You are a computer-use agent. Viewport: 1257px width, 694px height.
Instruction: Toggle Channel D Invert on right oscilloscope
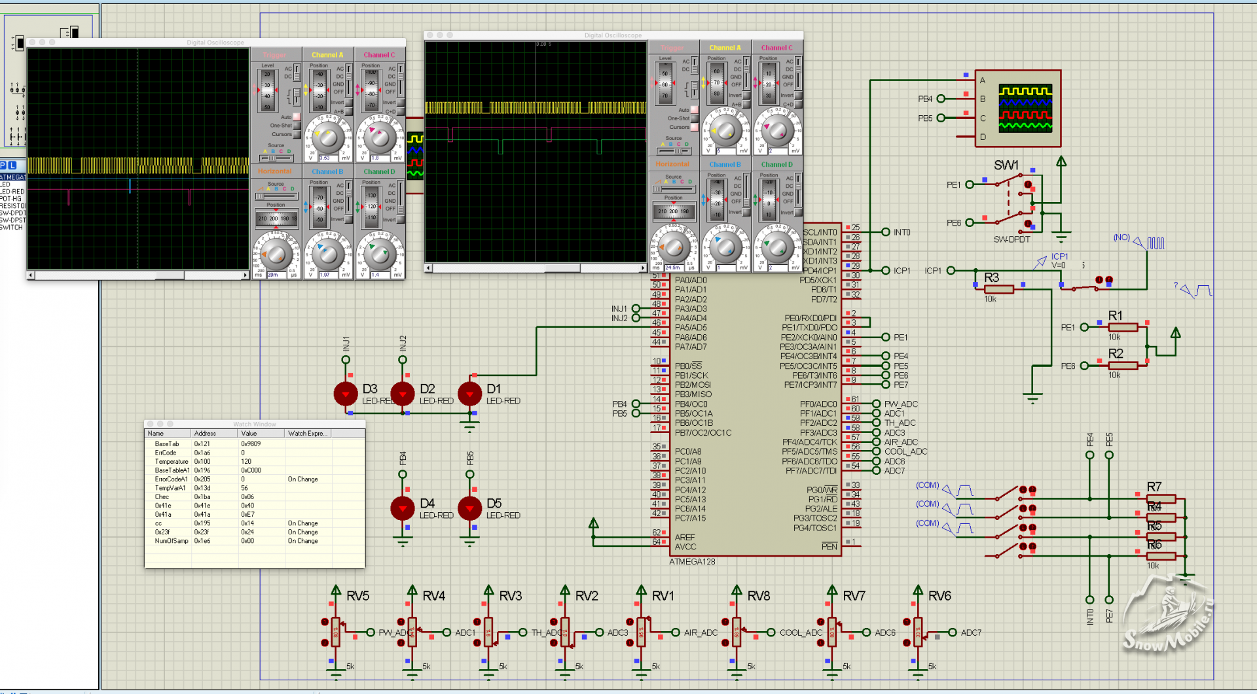click(798, 213)
